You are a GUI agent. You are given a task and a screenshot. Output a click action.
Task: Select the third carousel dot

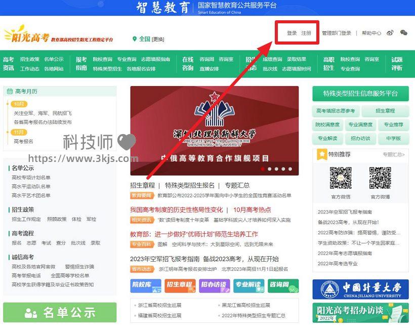pyautogui.click(x=276, y=169)
